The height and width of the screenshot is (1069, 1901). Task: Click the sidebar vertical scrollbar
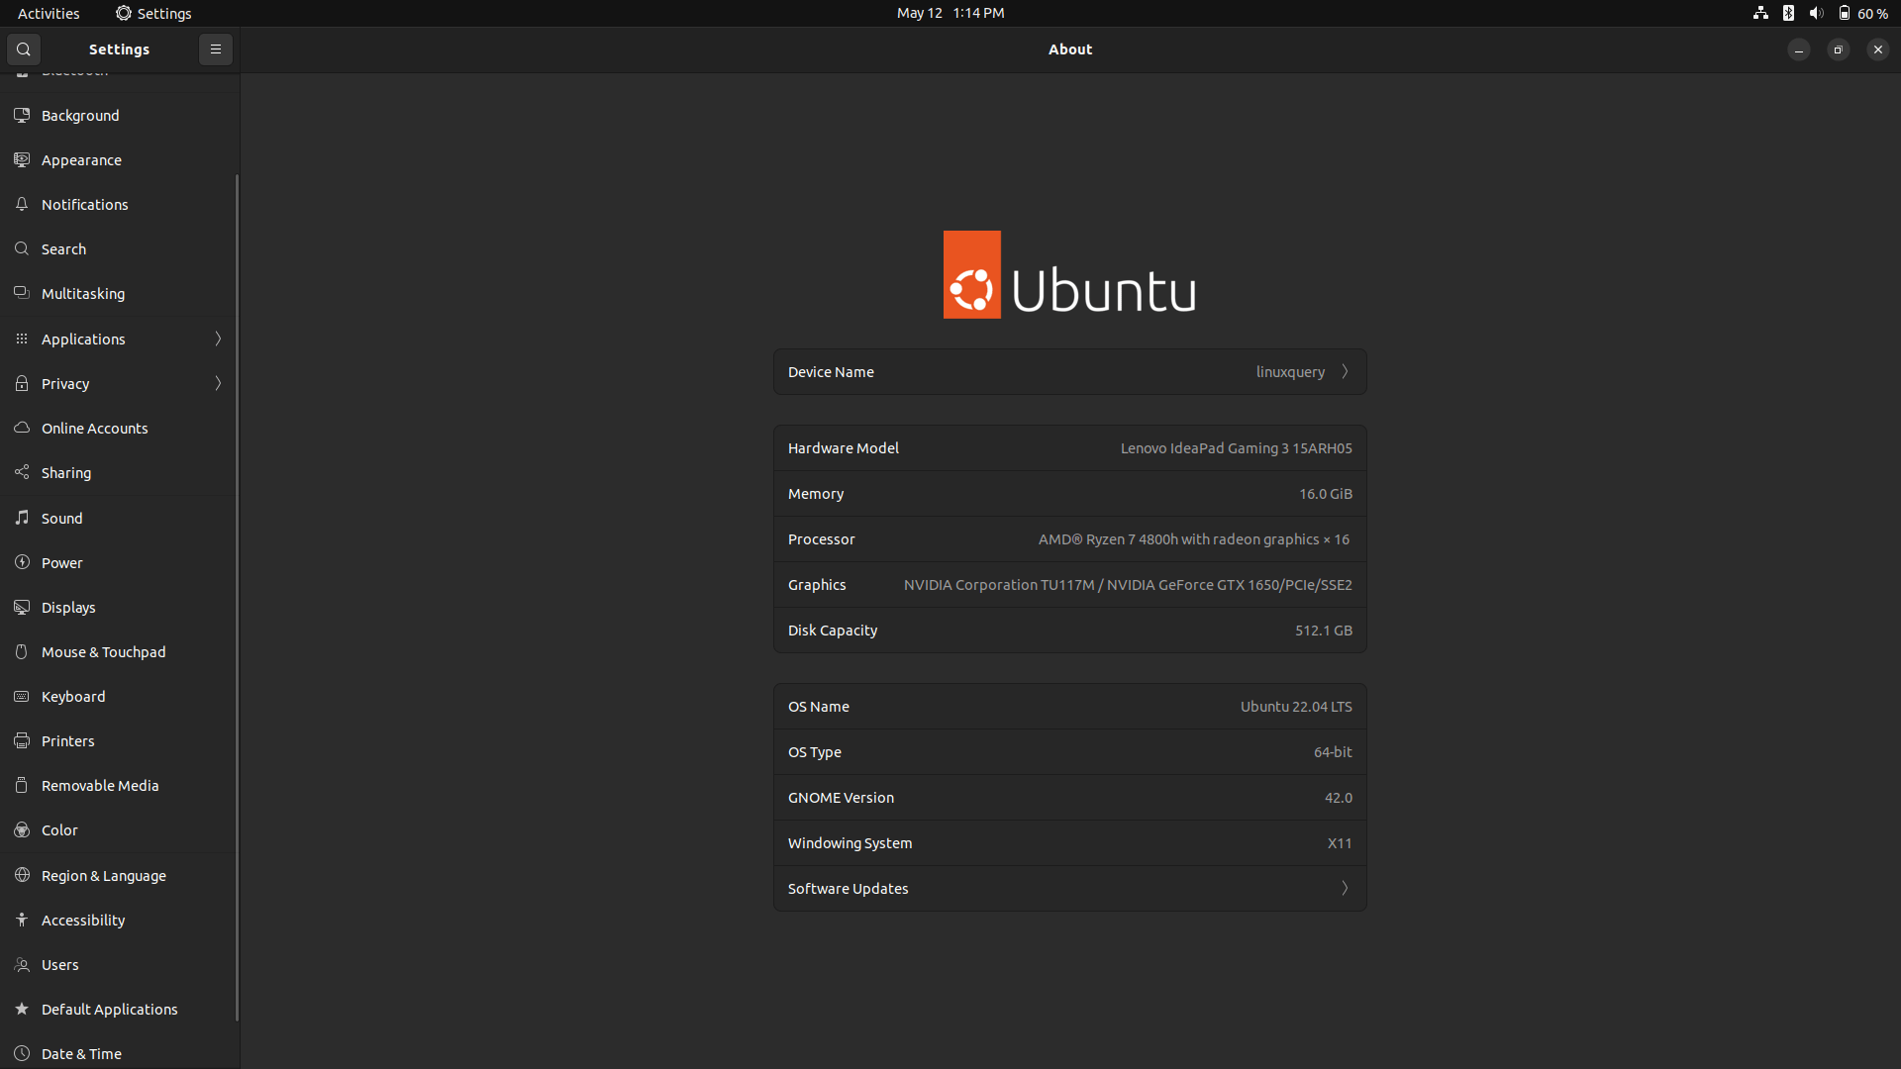pos(237,594)
